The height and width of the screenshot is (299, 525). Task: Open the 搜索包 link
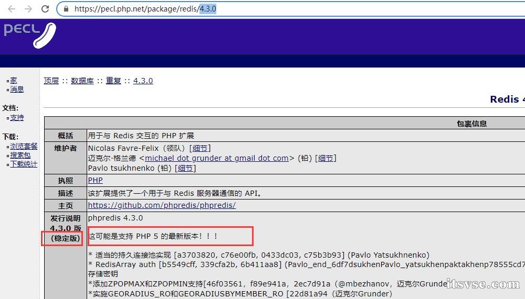click(20, 155)
